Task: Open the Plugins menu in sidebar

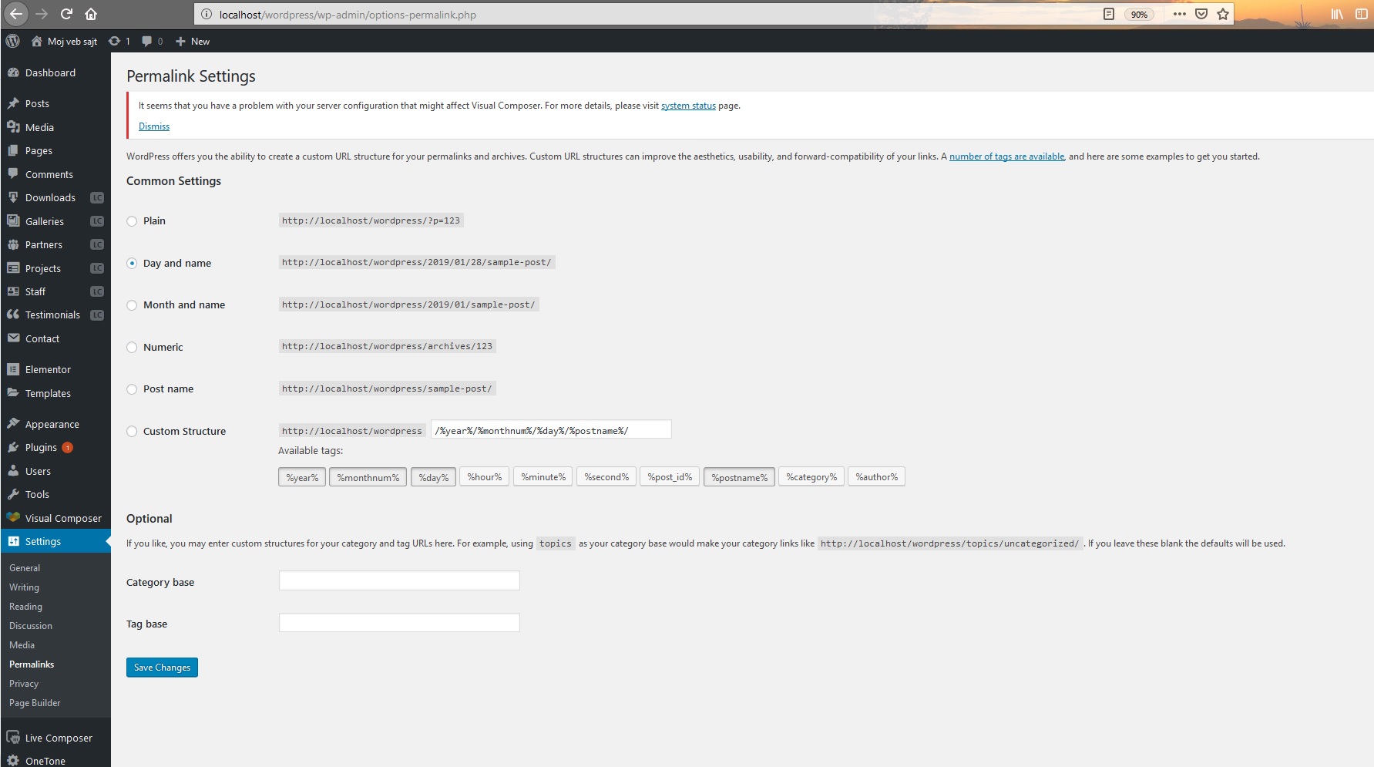Action: (x=41, y=448)
